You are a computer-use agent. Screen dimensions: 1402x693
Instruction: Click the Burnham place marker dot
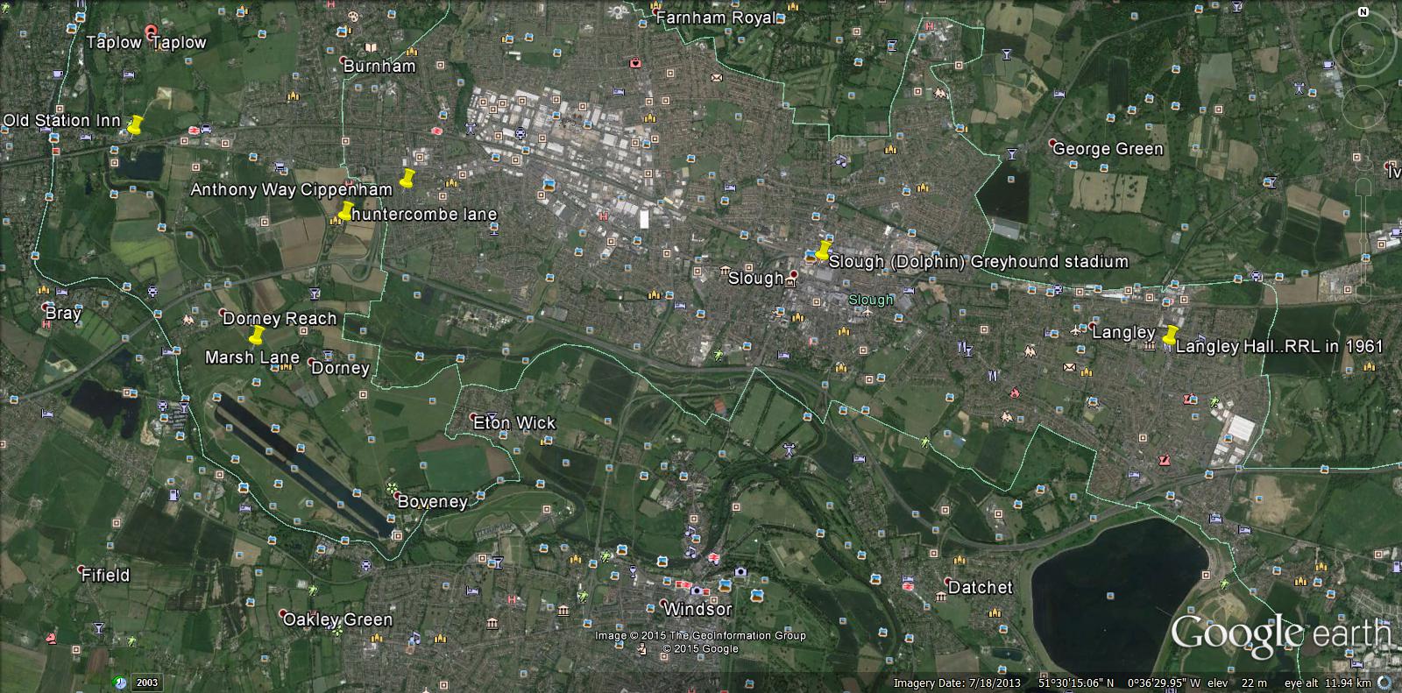coord(343,60)
